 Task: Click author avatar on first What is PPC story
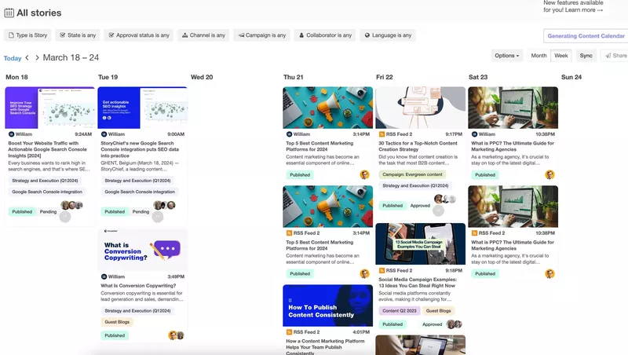[550, 174]
